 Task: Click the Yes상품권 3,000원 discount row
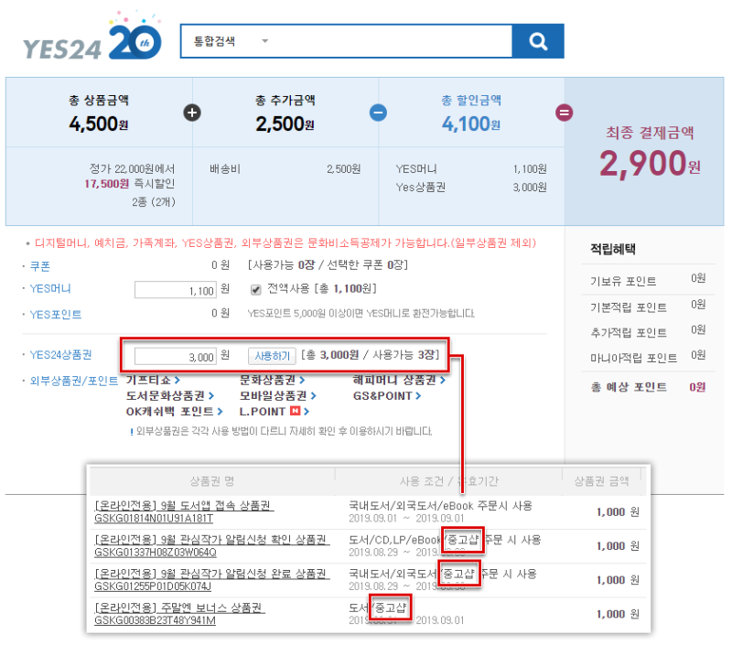coord(471,188)
